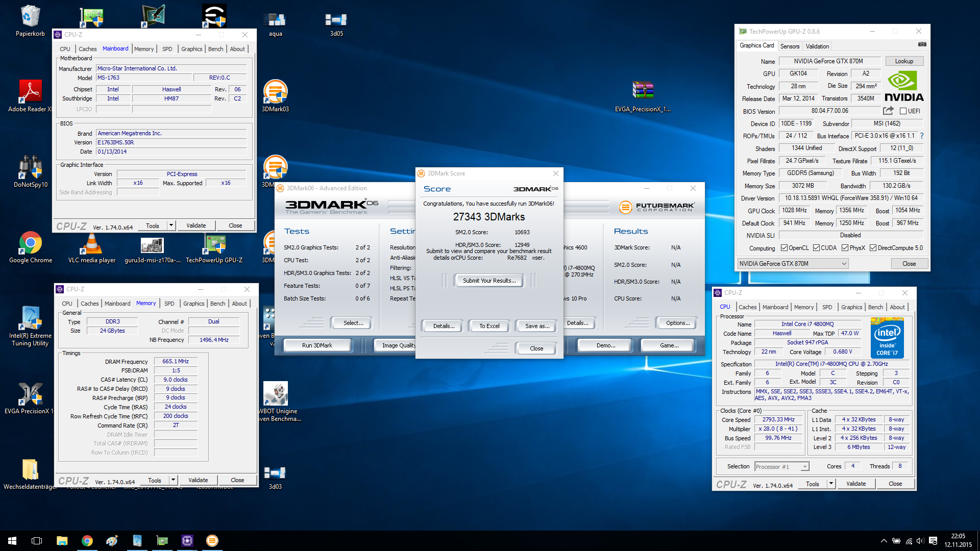Image resolution: width=980 pixels, height=551 pixels.
Task: Click the Demo button in 3DMark06
Action: pyautogui.click(x=605, y=345)
